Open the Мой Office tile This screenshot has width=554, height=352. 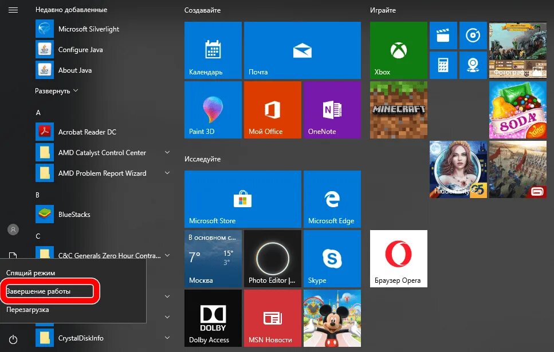point(273,110)
